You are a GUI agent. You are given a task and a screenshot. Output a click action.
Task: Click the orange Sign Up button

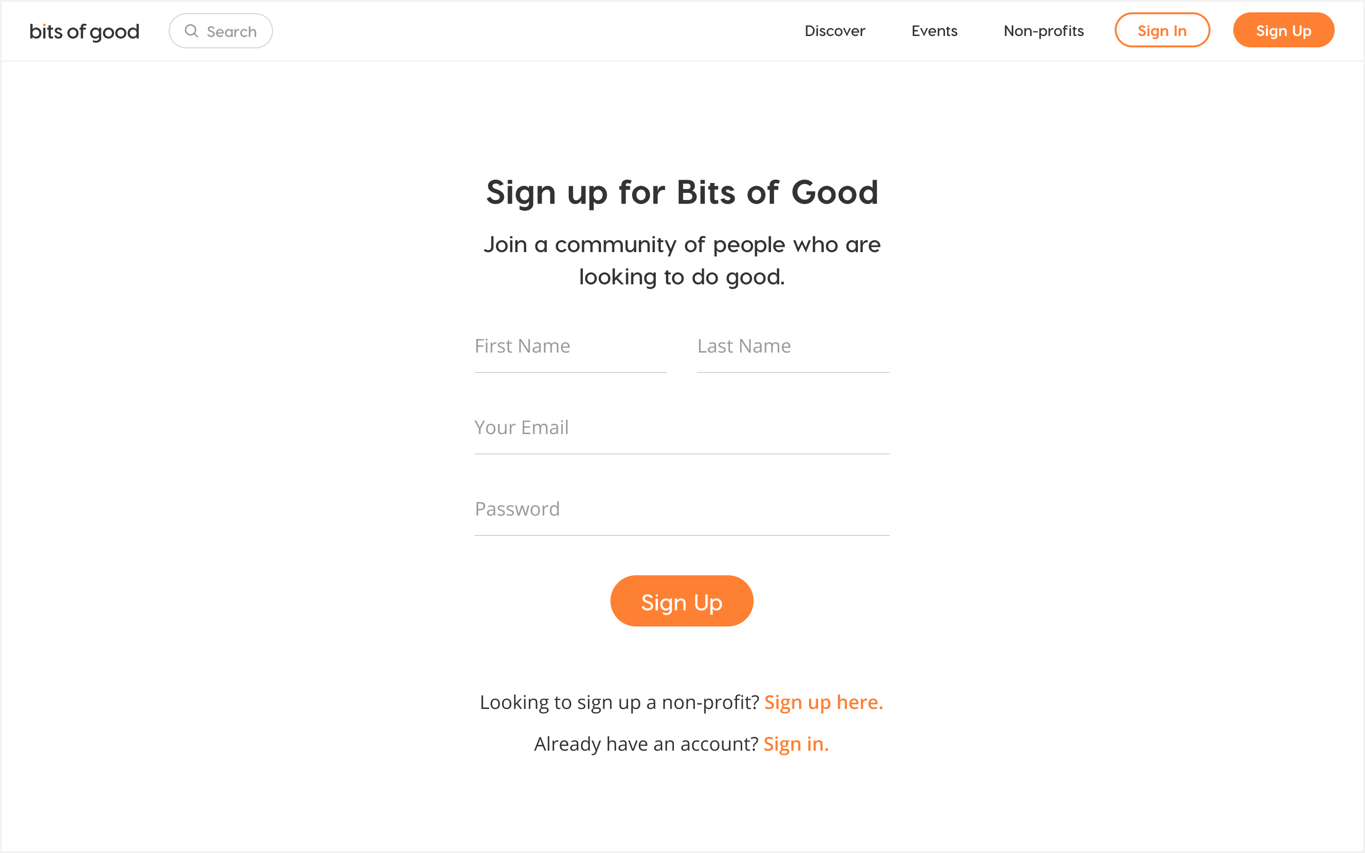click(682, 601)
